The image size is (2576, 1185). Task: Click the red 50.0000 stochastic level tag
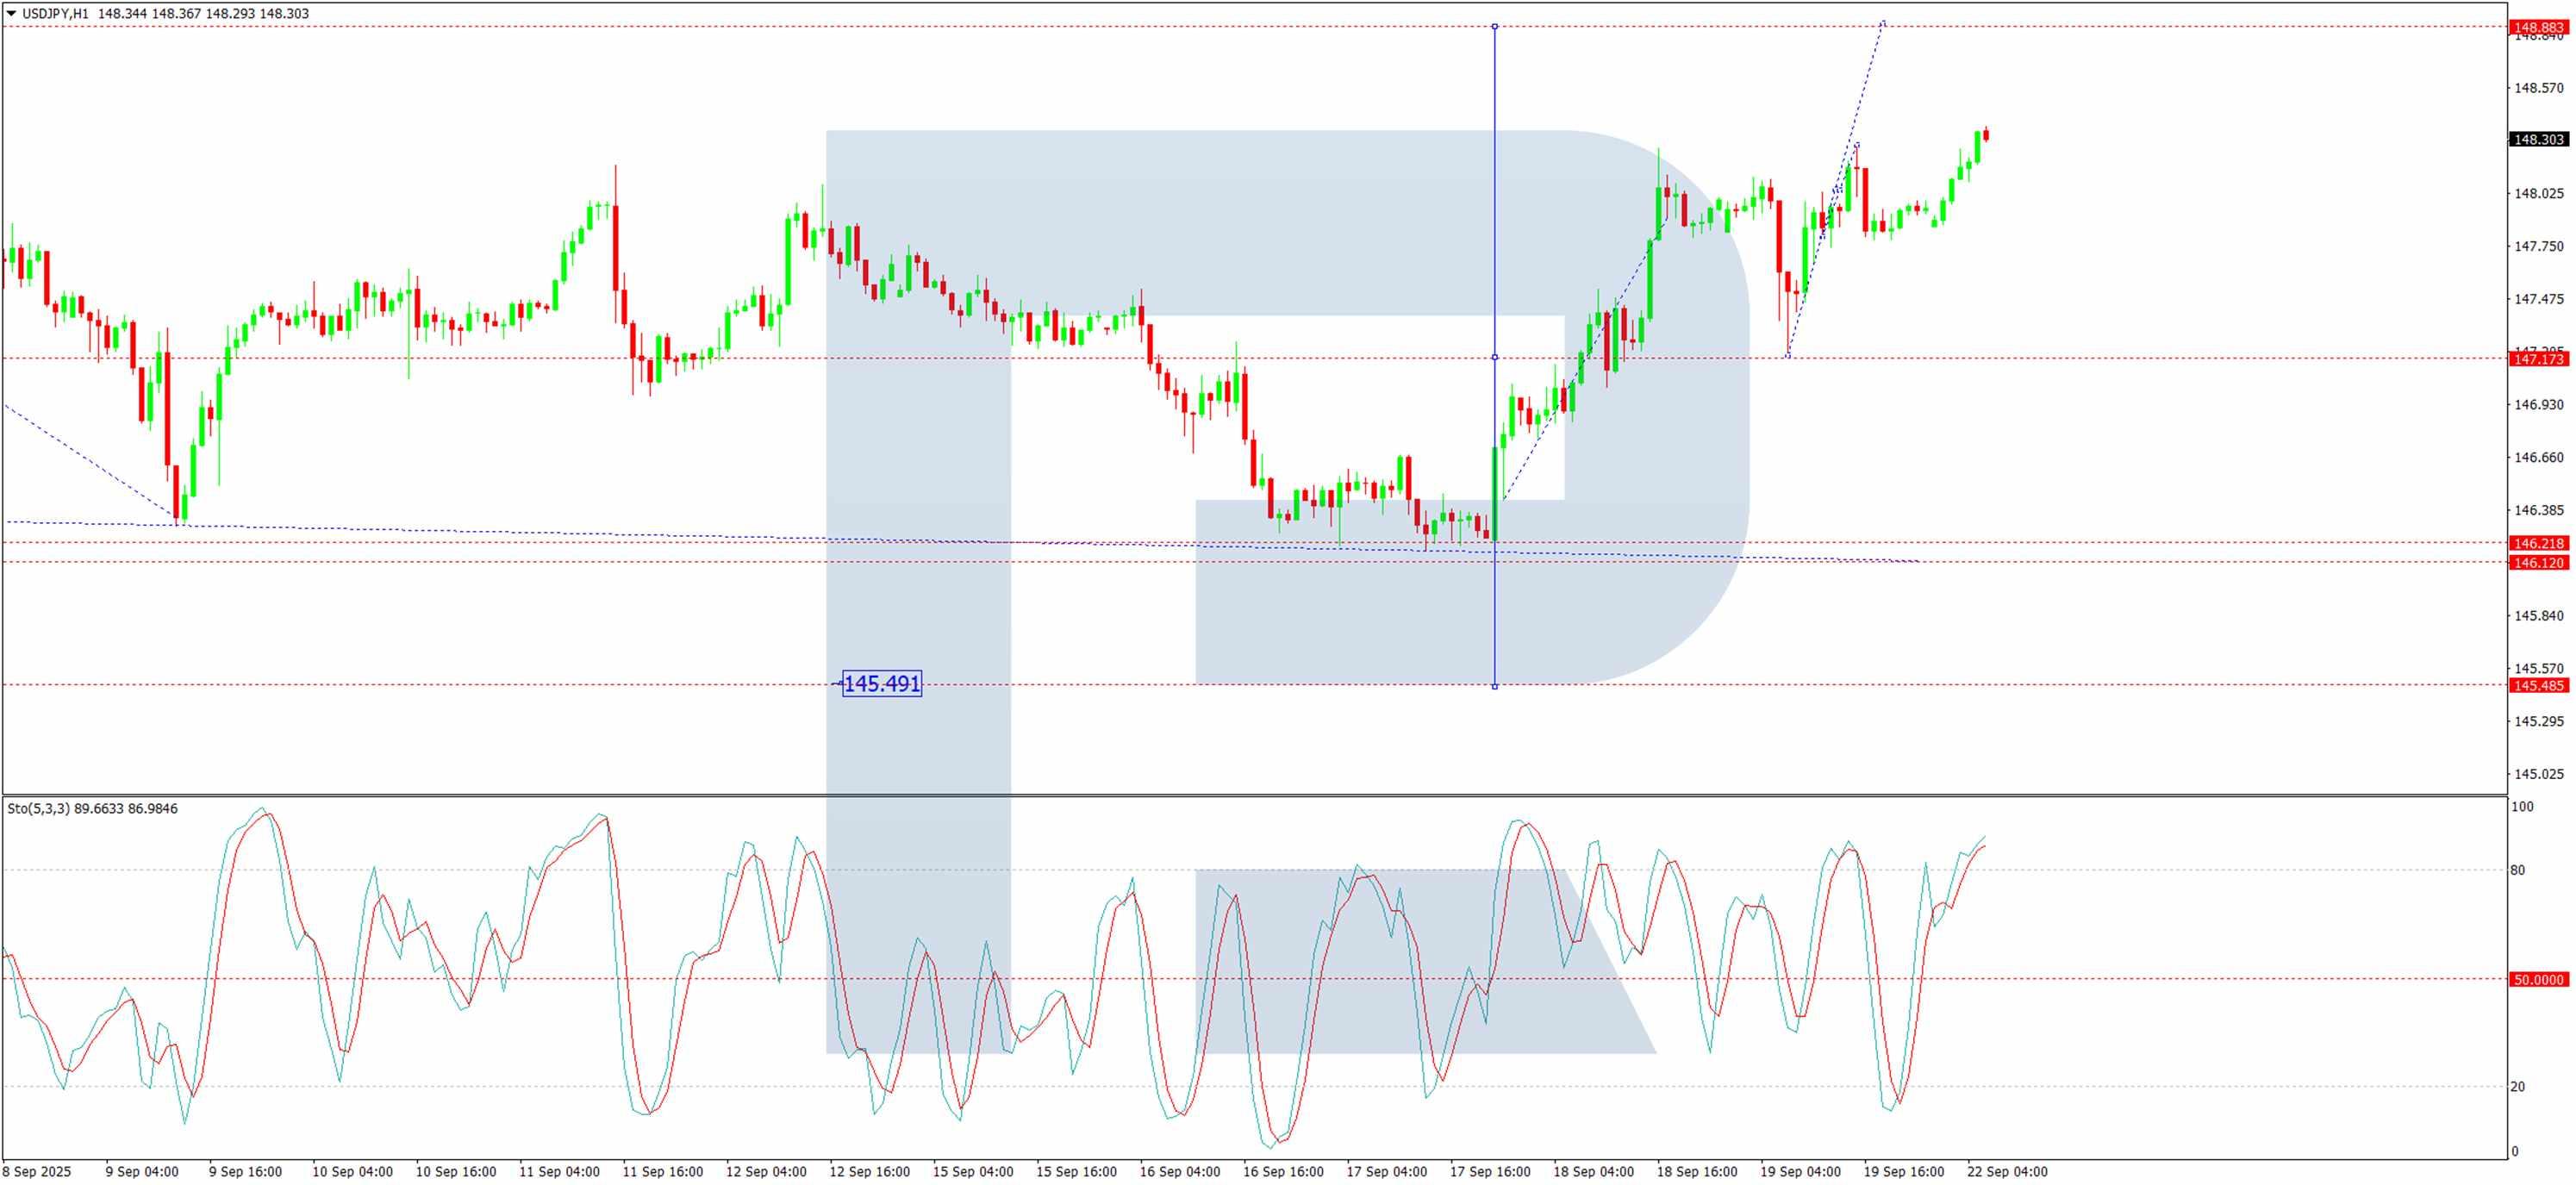pyautogui.click(x=2538, y=980)
